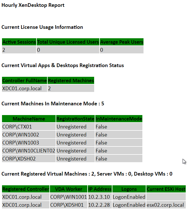Click the MachineName column header
The height and width of the screenshot is (211, 192).
[x=29, y=118]
